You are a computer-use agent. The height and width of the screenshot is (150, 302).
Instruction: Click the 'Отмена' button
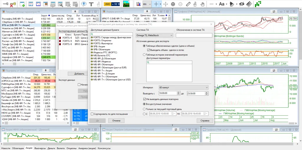pos(116,121)
